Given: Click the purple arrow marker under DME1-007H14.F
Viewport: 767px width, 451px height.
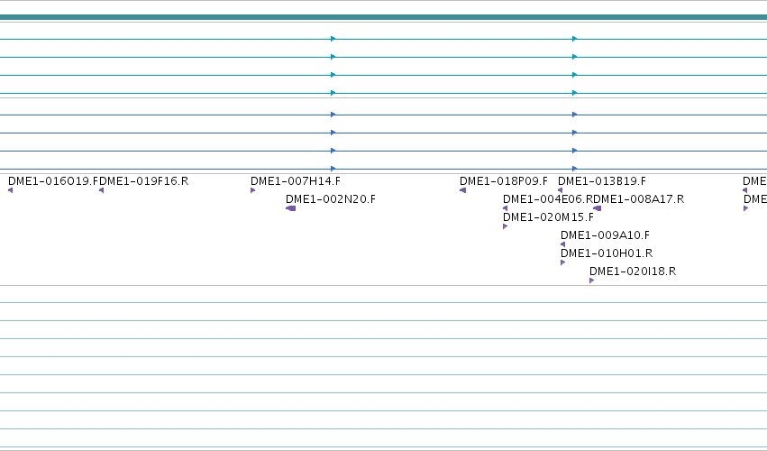Looking at the screenshot, I should coord(253,190).
